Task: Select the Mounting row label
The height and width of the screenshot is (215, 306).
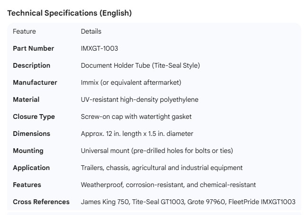Action: [28, 151]
